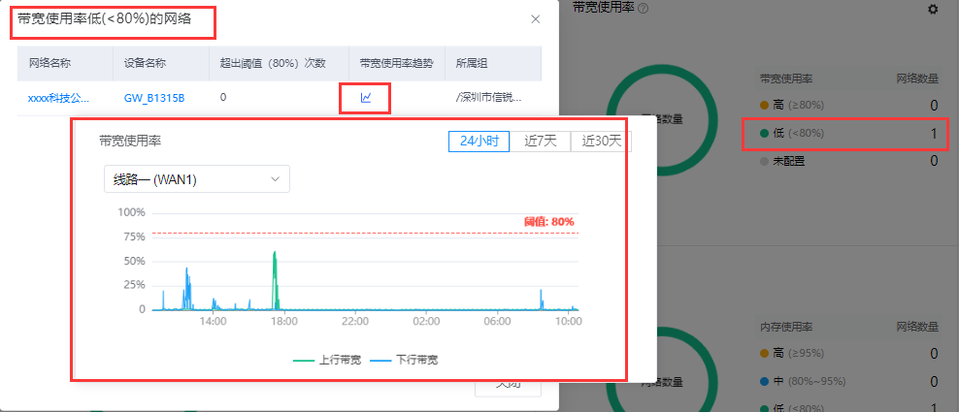Click the 关闭 button behind the chart popup
Image resolution: width=959 pixels, height=412 pixels.
(x=508, y=387)
